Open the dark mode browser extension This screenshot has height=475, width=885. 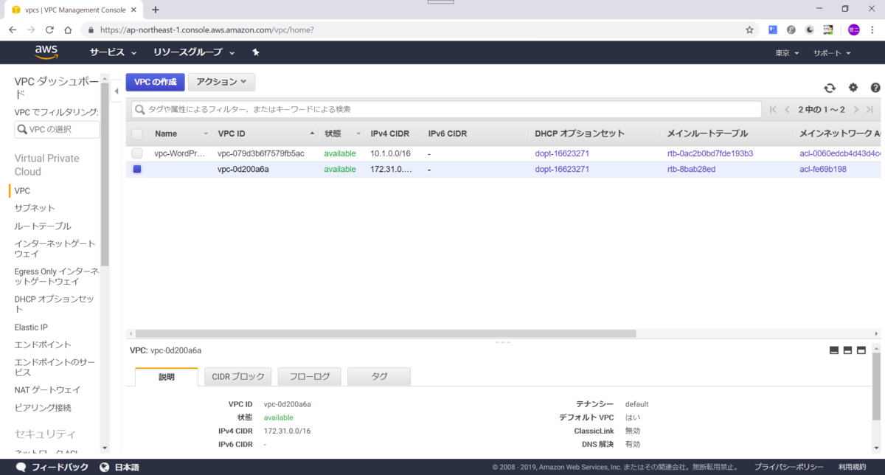[809, 30]
